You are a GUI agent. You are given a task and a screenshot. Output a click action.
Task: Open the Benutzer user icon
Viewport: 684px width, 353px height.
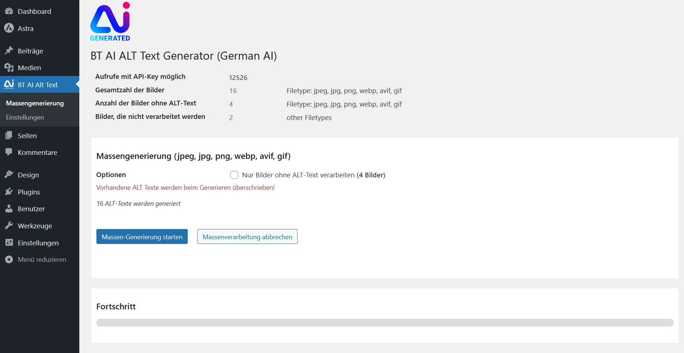click(9, 209)
